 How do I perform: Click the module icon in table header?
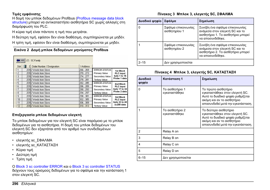[x=26, y=66]
